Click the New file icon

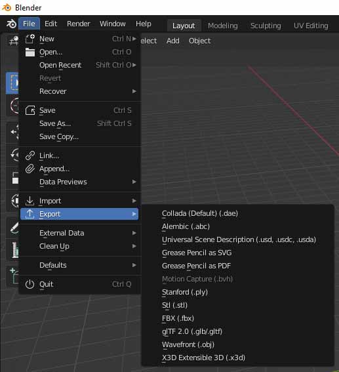pyautogui.click(x=30, y=39)
